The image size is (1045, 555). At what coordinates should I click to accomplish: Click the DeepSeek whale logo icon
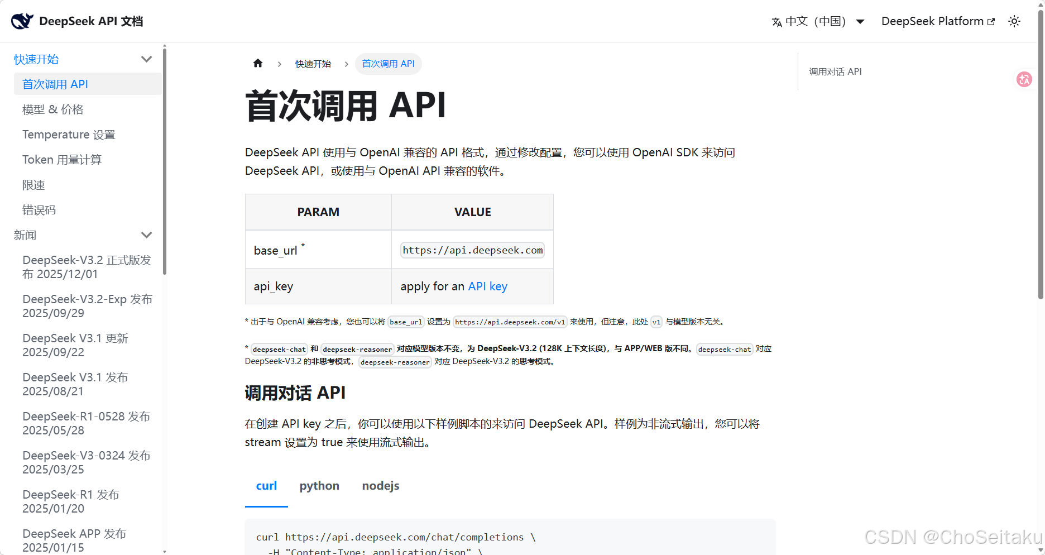[22, 21]
